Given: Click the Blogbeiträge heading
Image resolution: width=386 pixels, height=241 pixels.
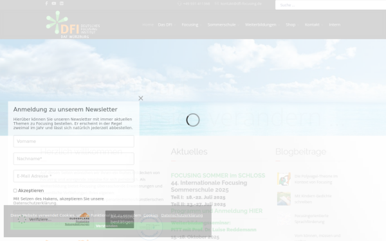Looking at the screenshot, I should pyautogui.click(x=300, y=152).
